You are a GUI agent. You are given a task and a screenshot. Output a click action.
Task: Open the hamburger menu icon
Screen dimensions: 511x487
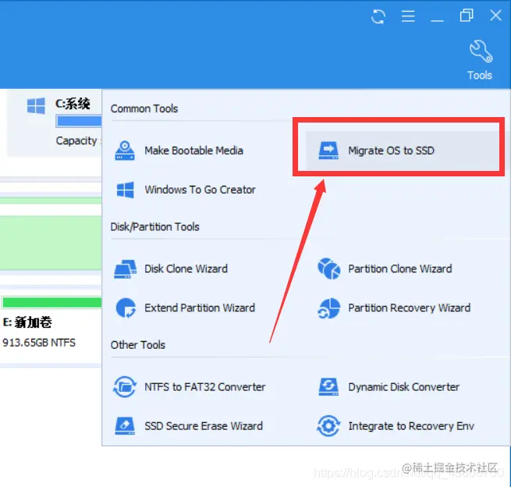click(x=408, y=16)
